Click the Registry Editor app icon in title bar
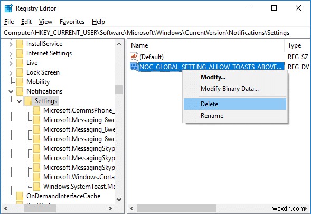311x214 pixels. pyautogui.click(x=8, y=8)
